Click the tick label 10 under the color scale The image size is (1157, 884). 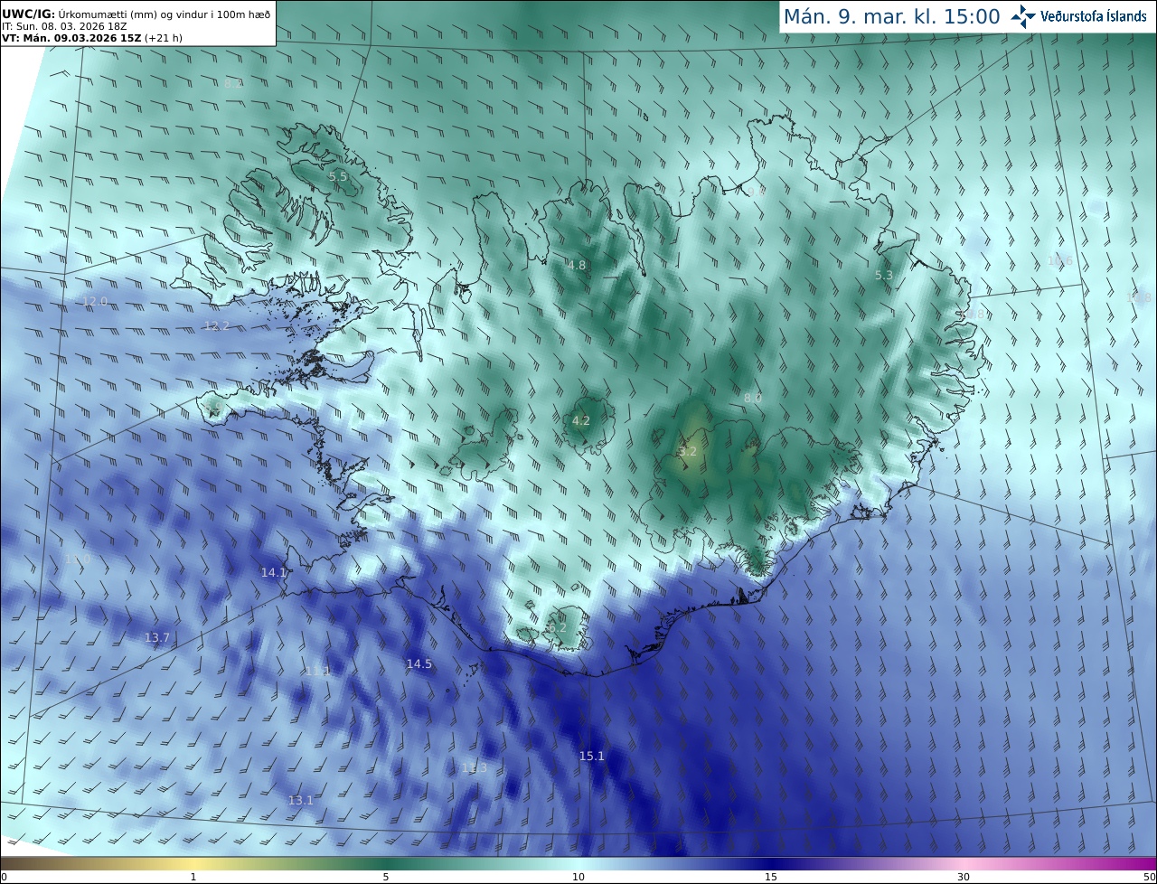pos(578,877)
